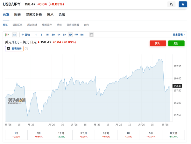
Task: Open 技术图表 link with chevrons
Action: point(179,35)
